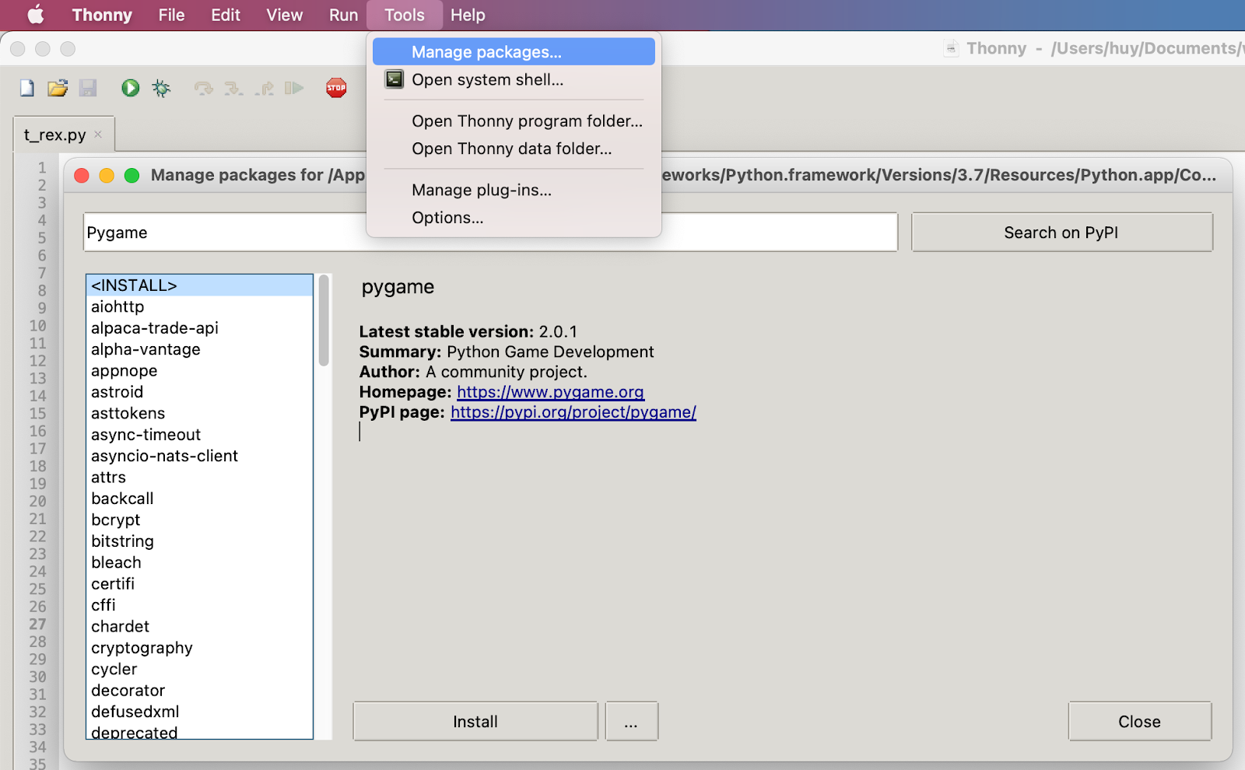Select decorator package
The width and height of the screenshot is (1245, 770).
coord(199,691)
